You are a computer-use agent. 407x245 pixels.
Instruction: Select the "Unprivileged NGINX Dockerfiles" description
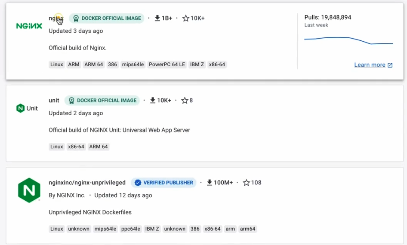click(90, 212)
